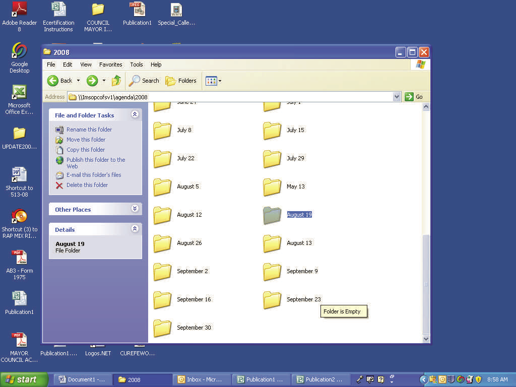This screenshot has height=387, width=516.
Task: Open the July 8 folder icon
Action: click(162, 131)
